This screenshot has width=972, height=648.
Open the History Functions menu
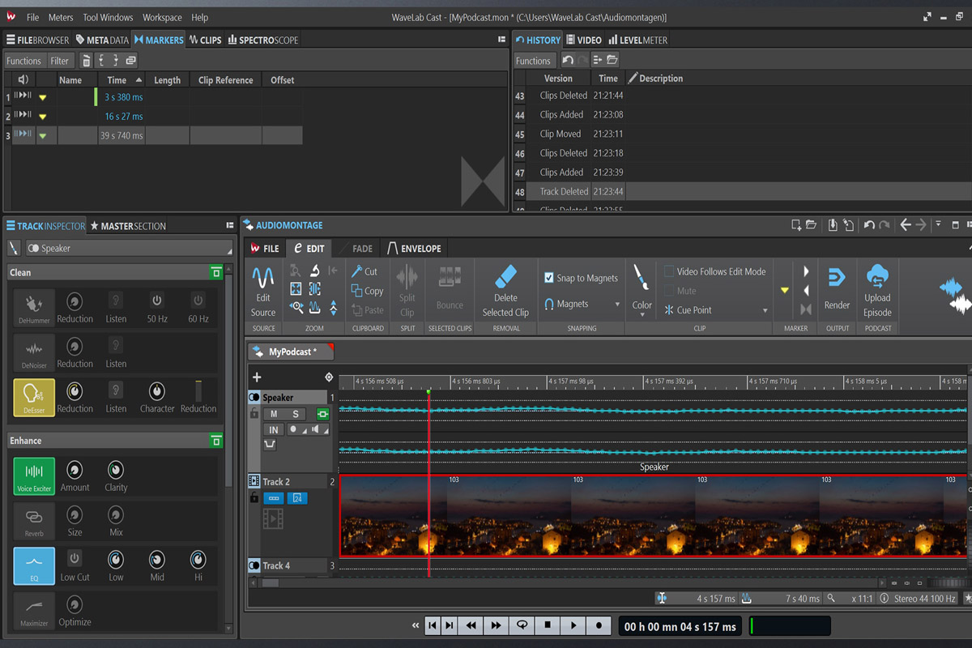(533, 61)
